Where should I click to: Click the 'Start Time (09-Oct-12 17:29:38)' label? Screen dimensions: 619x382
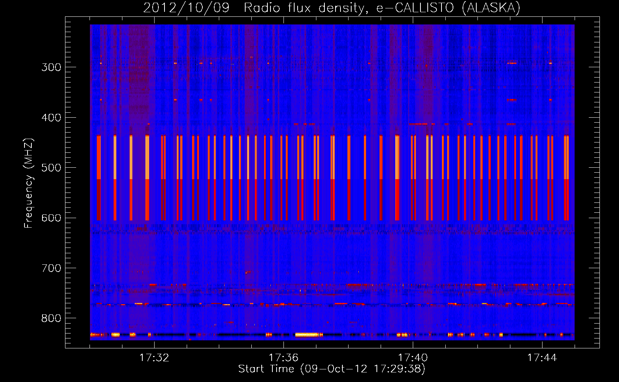332,369
